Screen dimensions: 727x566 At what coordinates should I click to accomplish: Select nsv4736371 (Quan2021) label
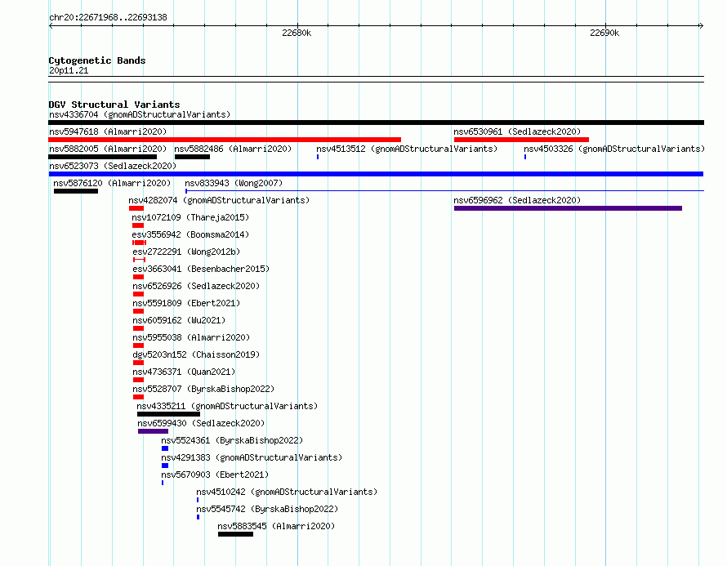coord(184,372)
